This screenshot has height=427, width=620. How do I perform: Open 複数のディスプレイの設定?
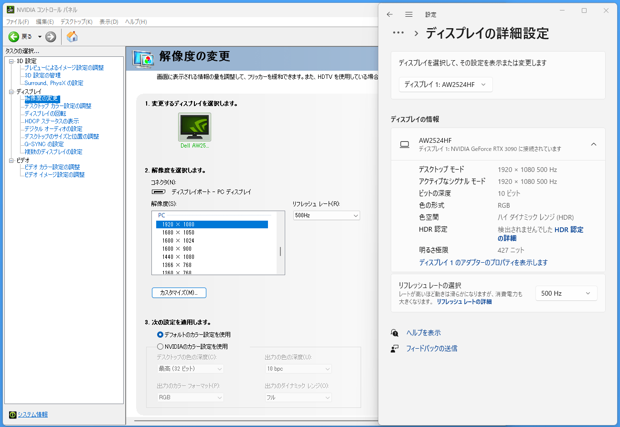point(53,152)
